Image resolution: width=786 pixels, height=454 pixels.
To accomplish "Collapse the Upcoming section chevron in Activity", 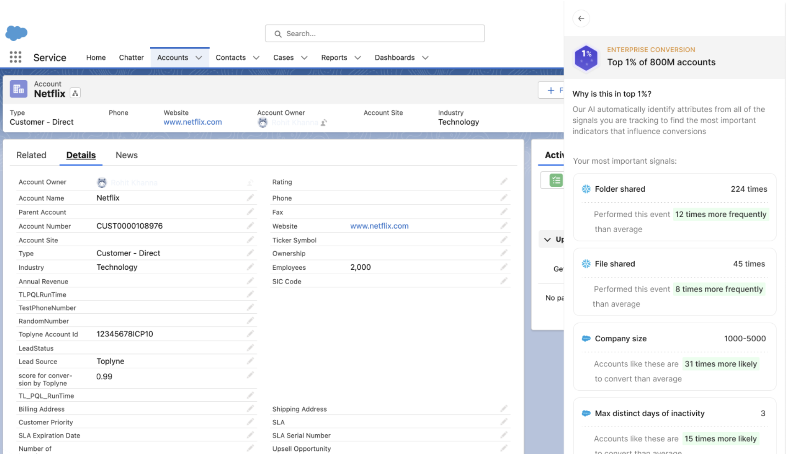I will [547, 239].
